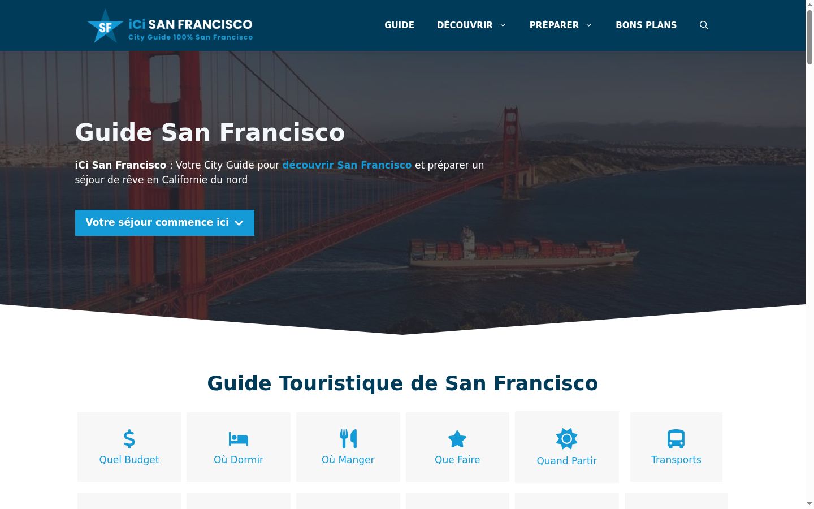The height and width of the screenshot is (509, 814).
Task: Open the BONS PLANS menu item
Action: click(646, 25)
